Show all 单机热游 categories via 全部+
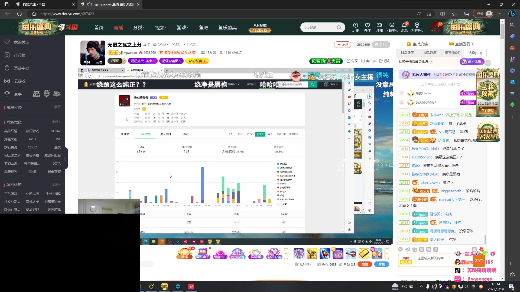 pos(56,184)
